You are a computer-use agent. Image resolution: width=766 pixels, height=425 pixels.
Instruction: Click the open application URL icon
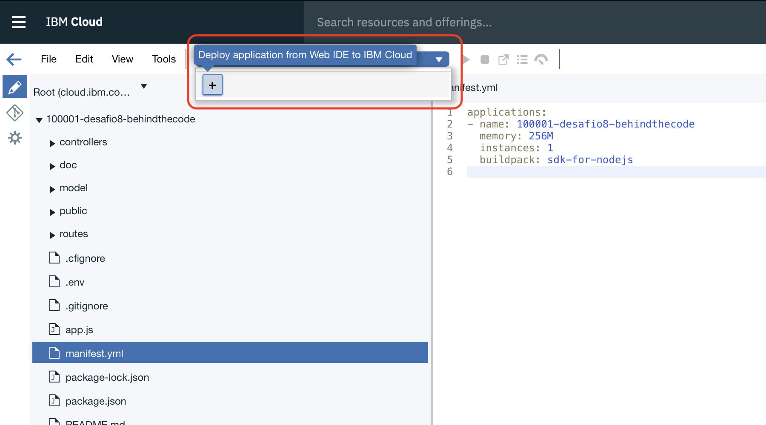coord(503,59)
